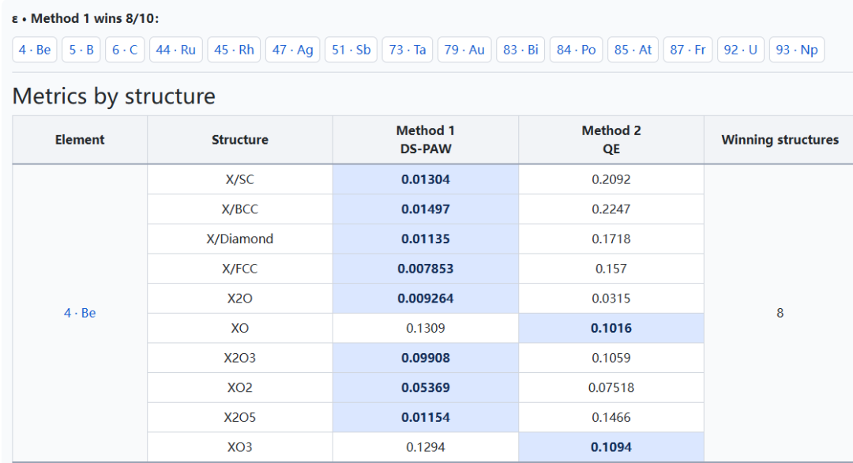Click the 84 · Po element chip
The height and width of the screenshot is (463, 853).
[576, 50]
